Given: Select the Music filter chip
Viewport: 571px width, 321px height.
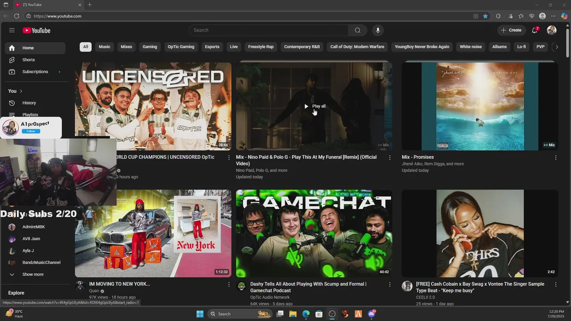Looking at the screenshot, I should click(x=104, y=47).
